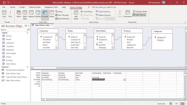The height and width of the screenshot is (105, 187).
Task: Choose the Delete query type
Action: 52,14
